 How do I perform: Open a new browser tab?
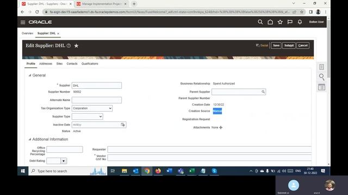pyautogui.click(x=134, y=4)
